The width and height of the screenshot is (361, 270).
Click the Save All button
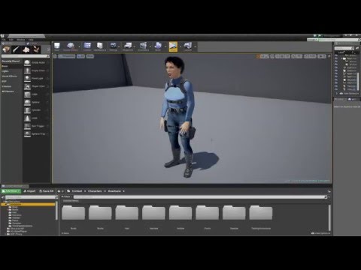pos(47,191)
